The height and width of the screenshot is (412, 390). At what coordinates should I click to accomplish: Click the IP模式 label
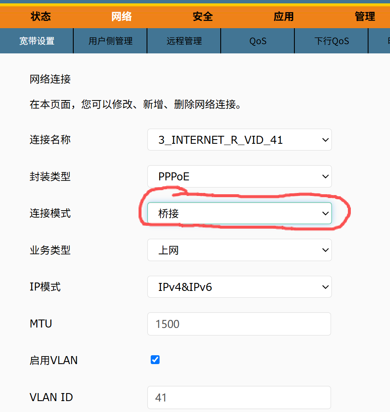coord(45,287)
